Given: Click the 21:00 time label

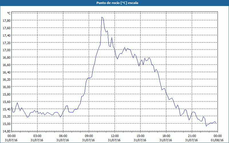Looking at the screenshot, I should (192, 136).
